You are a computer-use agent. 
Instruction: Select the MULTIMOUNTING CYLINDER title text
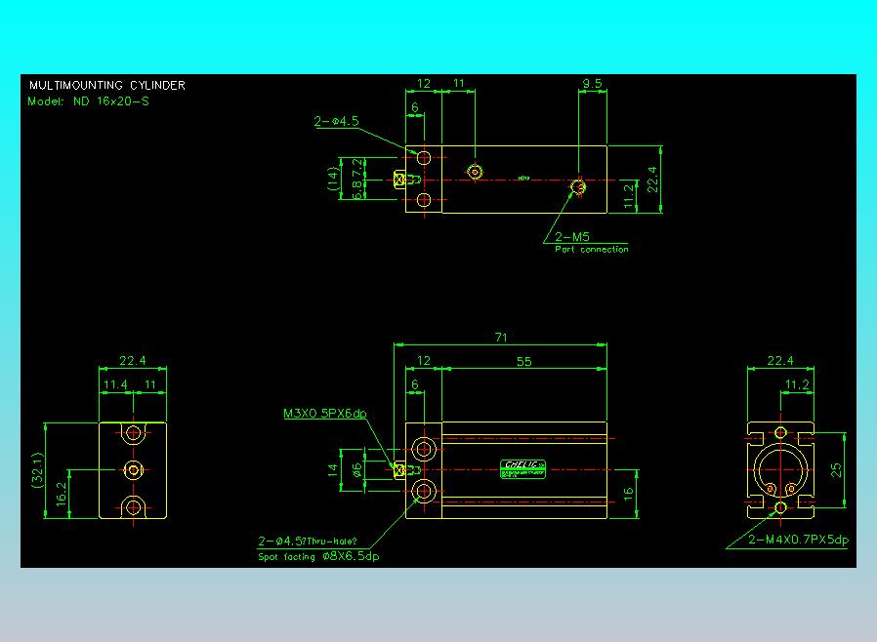pos(106,86)
